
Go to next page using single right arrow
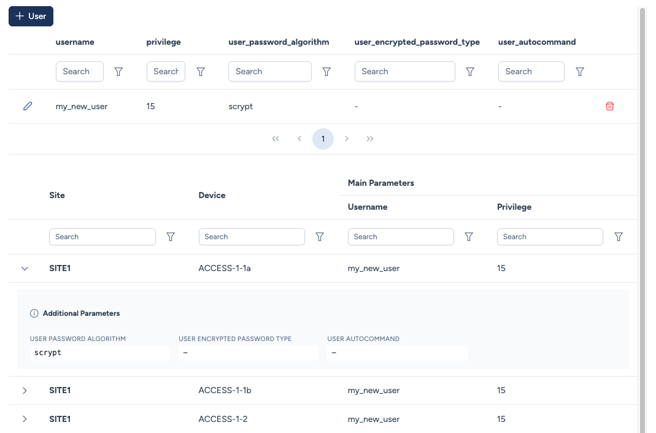[347, 139]
